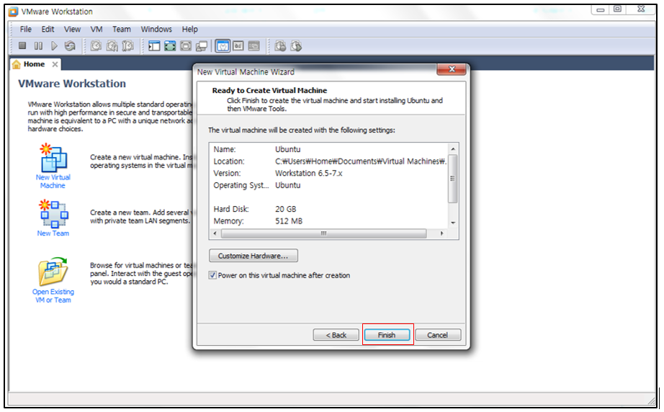Image resolution: width=664 pixels, height=412 pixels.
Task: Click the Quick Switch toolbar icon
Action: click(186, 45)
